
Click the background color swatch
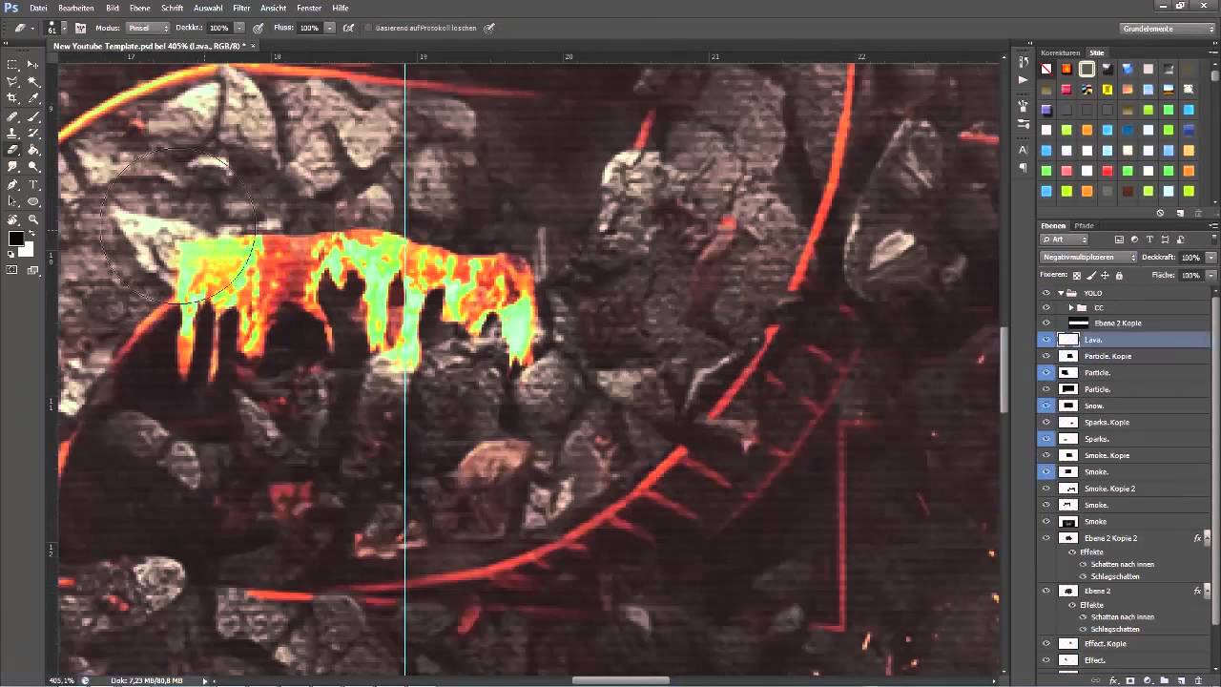(28, 250)
